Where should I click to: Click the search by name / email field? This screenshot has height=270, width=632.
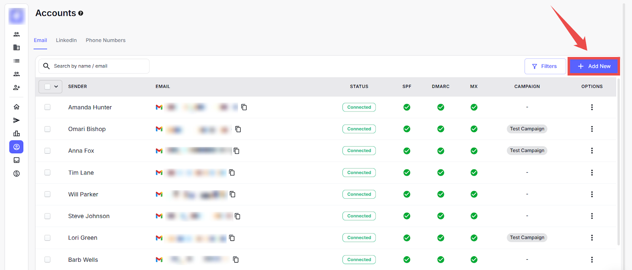click(x=99, y=66)
